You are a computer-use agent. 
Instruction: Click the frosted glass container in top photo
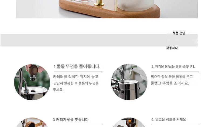click(136, 5)
